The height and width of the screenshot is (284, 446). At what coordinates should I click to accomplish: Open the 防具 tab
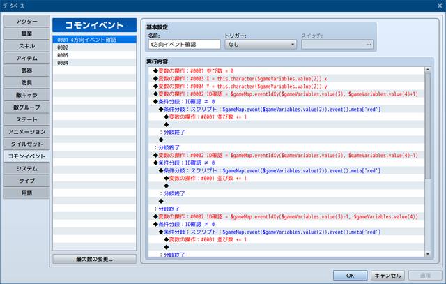coord(26,82)
